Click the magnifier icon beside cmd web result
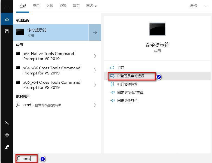 pyautogui.click(x=18, y=105)
